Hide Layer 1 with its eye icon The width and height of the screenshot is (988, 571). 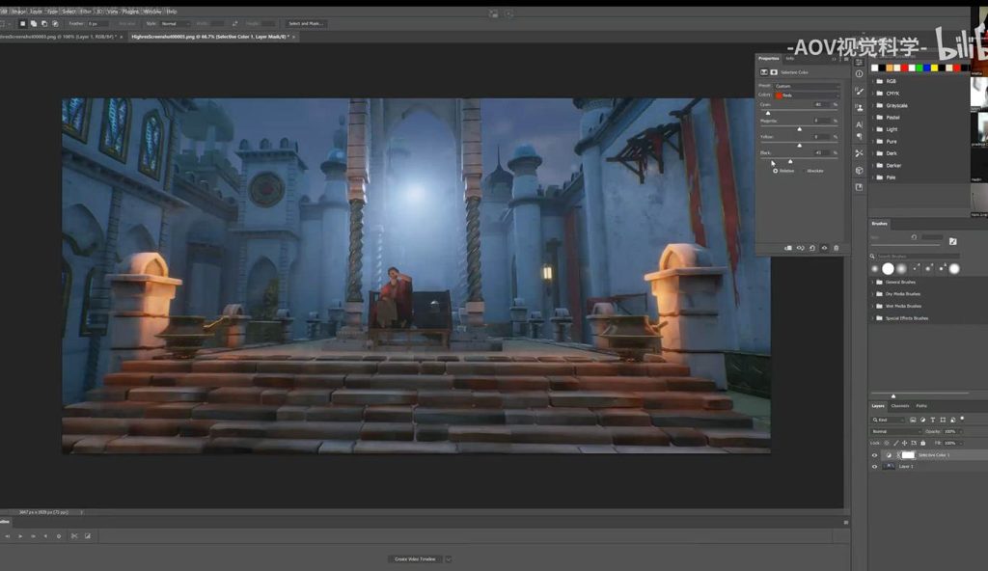point(875,466)
